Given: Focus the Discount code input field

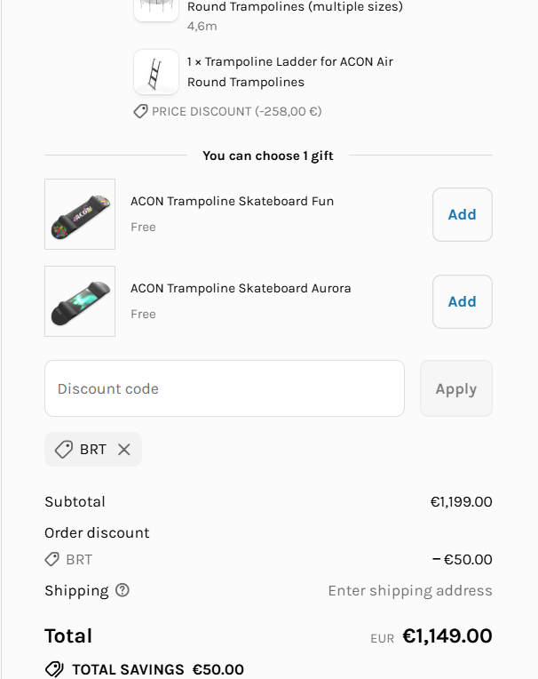Looking at the screenshot, I should (x=224, y=388).
